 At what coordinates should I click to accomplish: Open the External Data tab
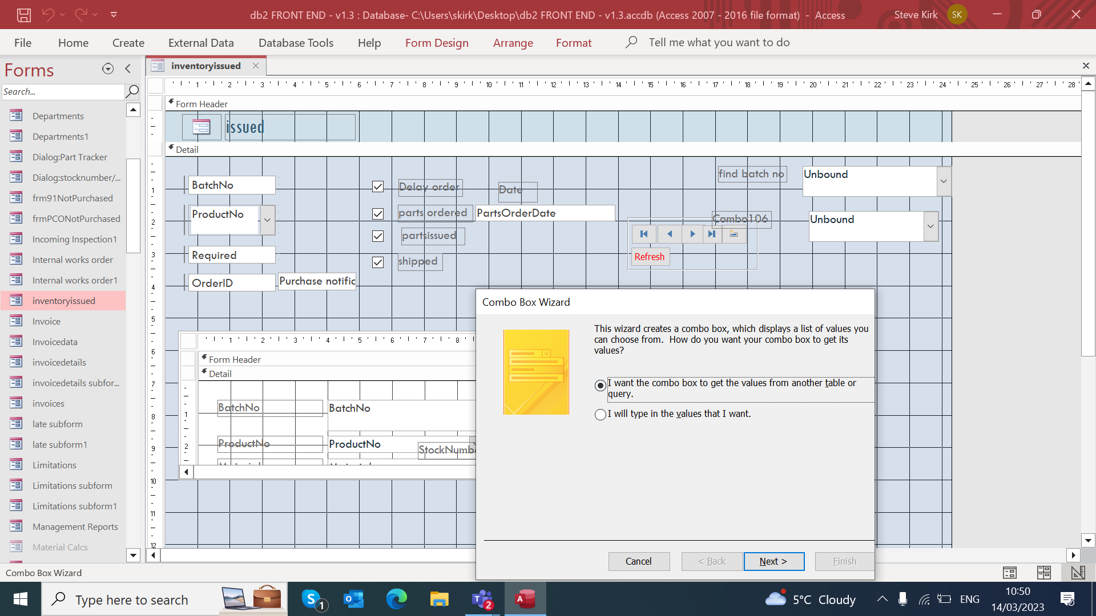pyautogui.click(x=201, y=43)
